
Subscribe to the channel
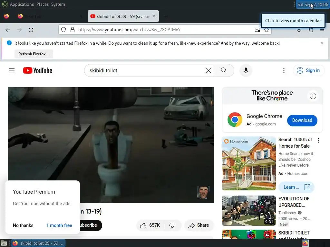click(91, 225)
